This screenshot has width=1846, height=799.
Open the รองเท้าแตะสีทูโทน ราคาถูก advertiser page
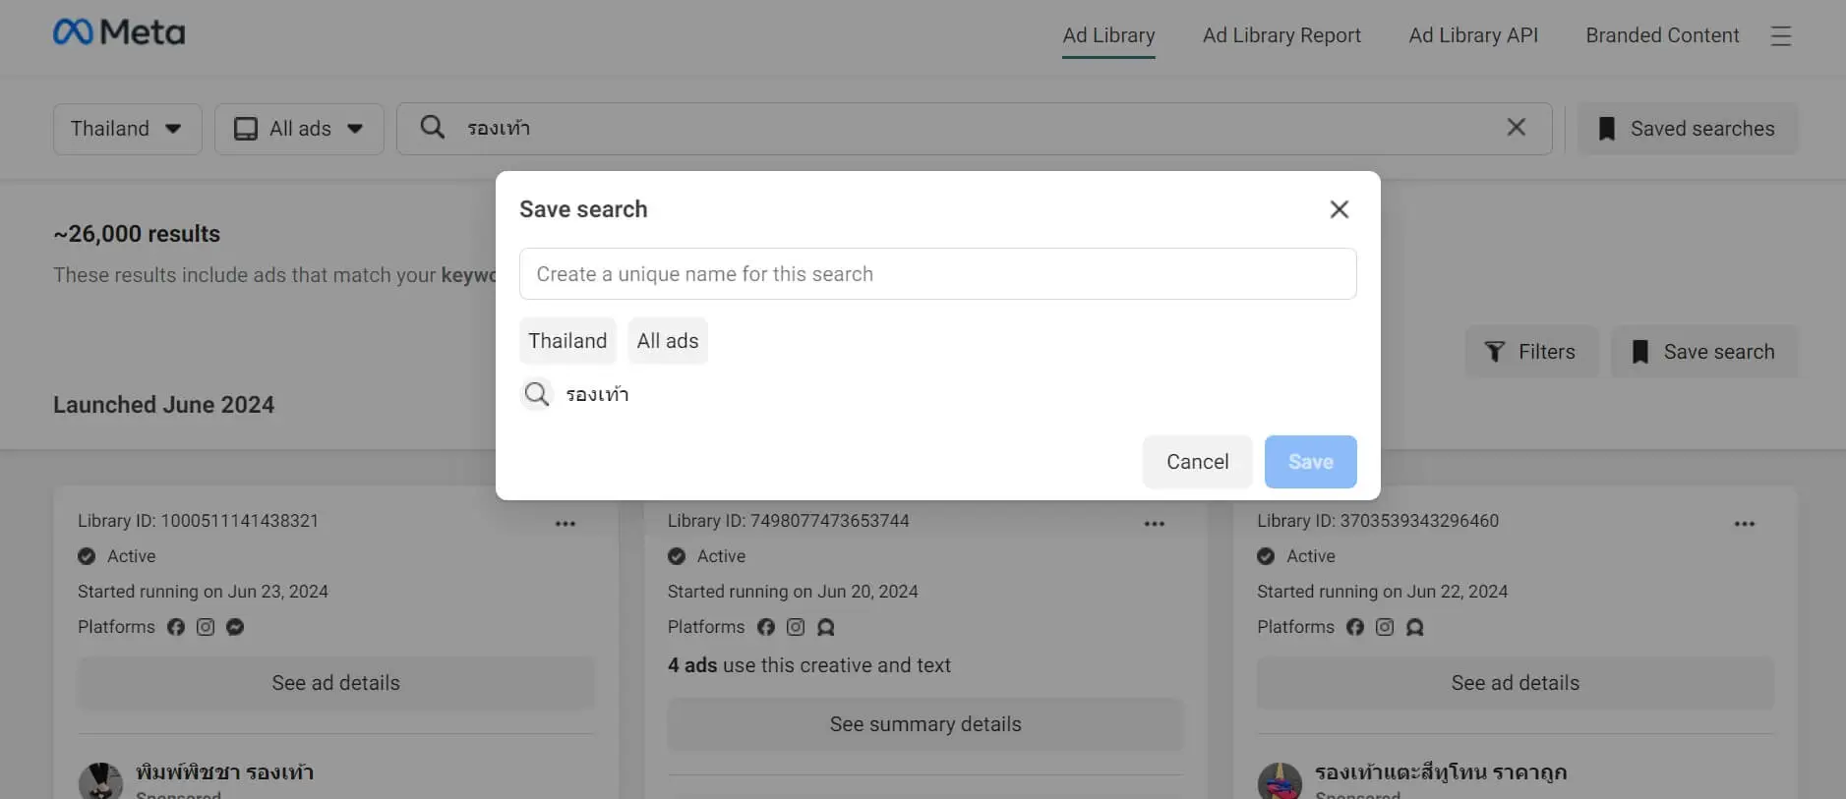[1441, 772]
